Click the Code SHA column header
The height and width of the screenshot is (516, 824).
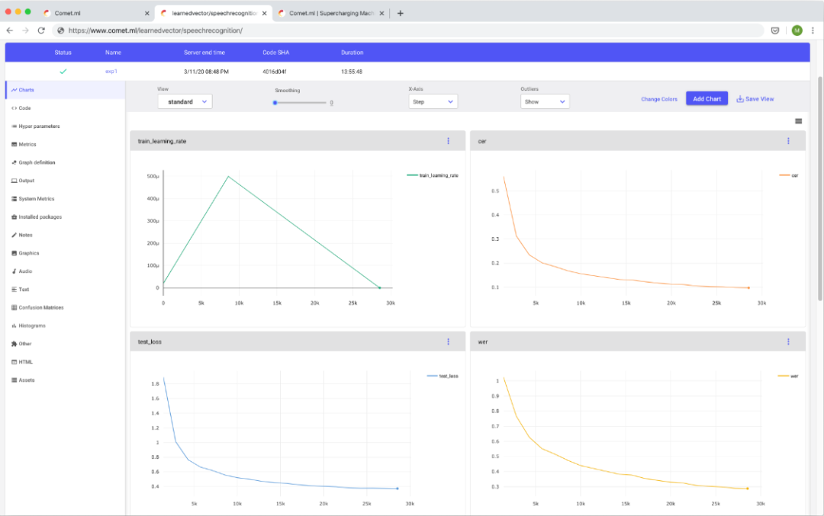[x=276, y=53]
